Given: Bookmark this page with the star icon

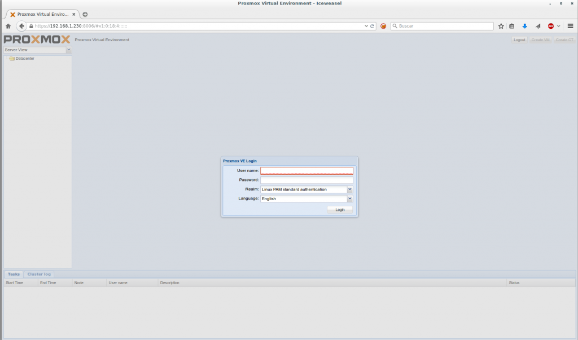Looking at the screenshot, I should point(501,26).
